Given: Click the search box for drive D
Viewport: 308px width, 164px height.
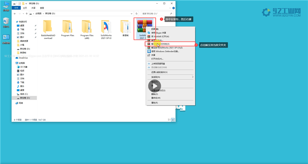Looking at the screenshot, I should (x=157, y=14).
